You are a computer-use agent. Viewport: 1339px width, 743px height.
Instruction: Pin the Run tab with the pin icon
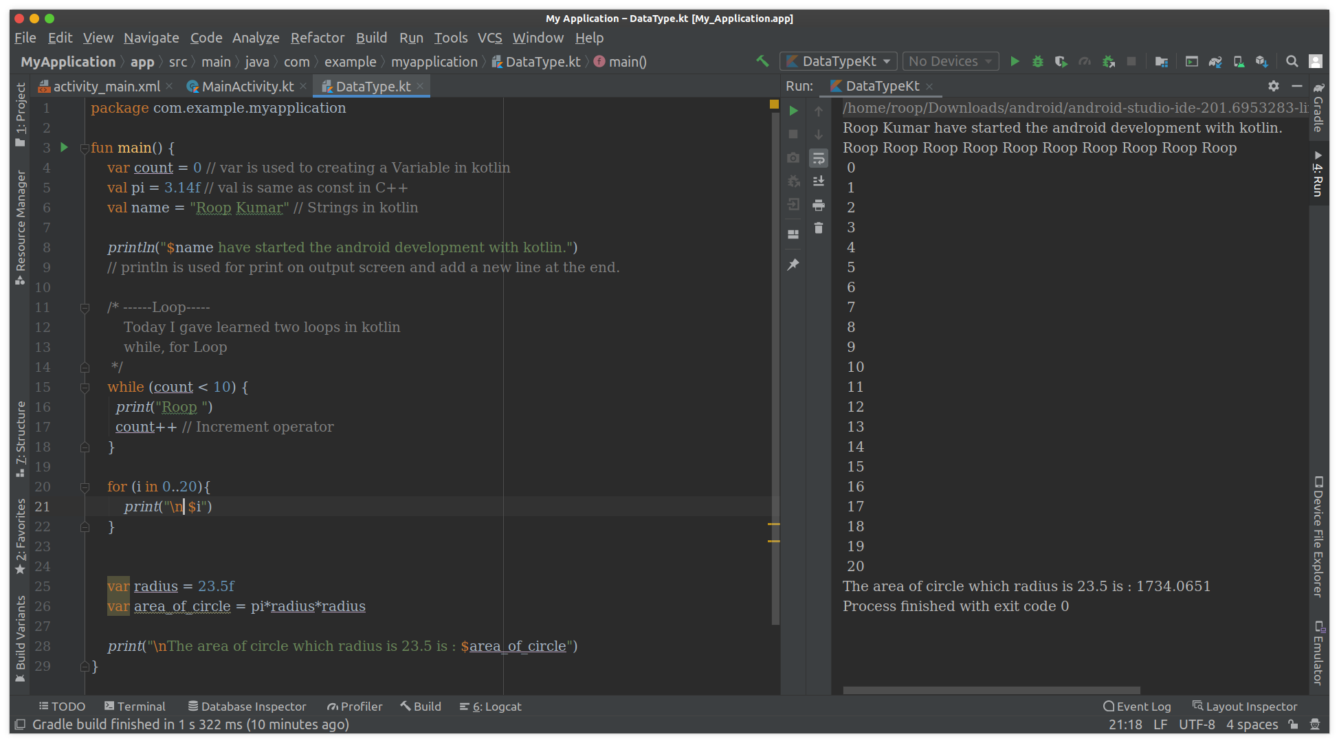coord(794,263)
